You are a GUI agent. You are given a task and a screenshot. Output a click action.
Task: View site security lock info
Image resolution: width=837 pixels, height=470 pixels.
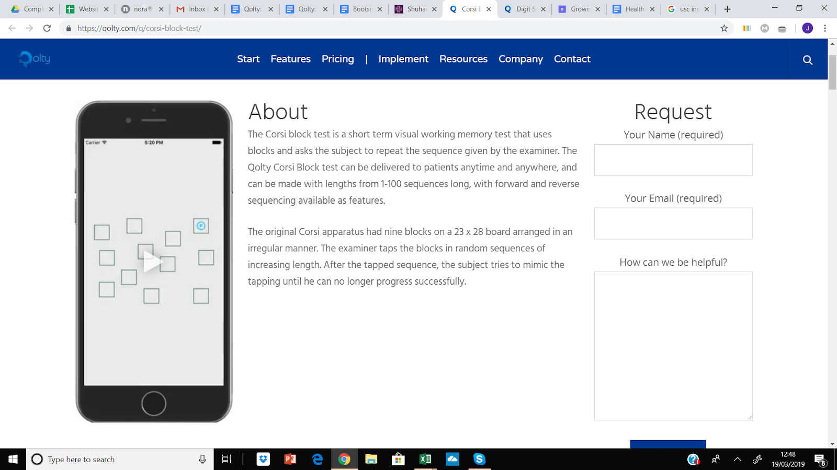[x=69, y=28]
